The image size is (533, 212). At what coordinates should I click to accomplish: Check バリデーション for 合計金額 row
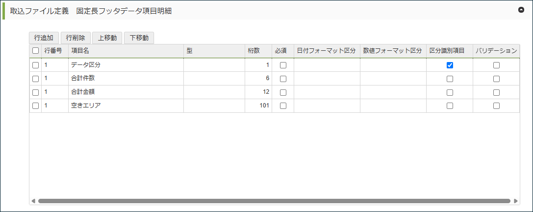pos(496,92)
